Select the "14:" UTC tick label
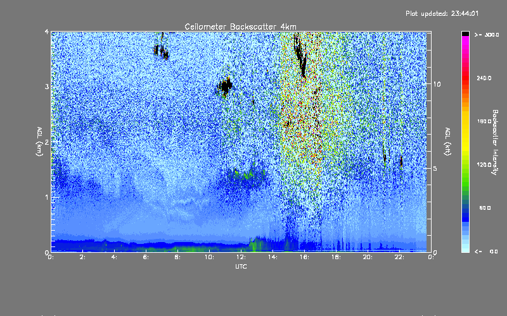 [x=273, y=257]
